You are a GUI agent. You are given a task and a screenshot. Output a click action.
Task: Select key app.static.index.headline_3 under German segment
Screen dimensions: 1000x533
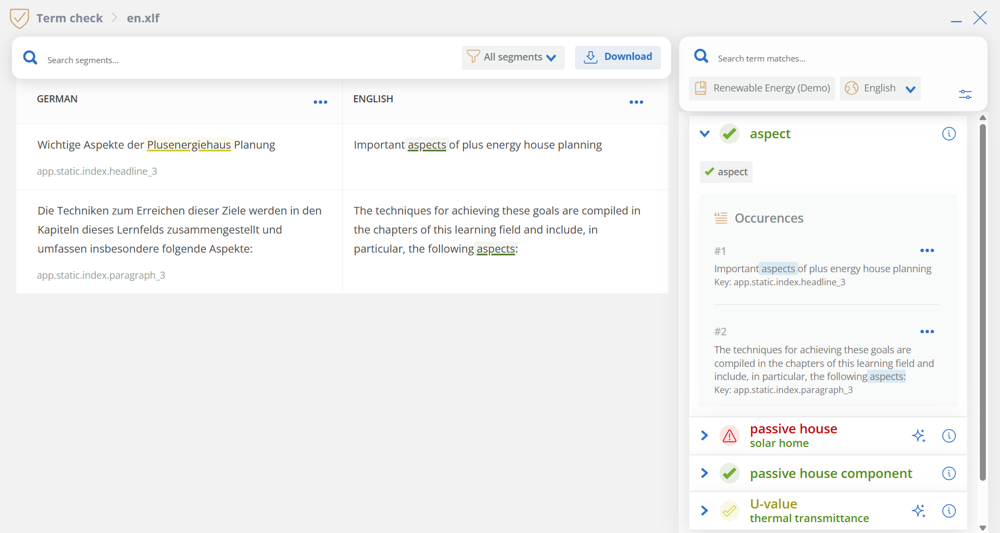point(97,171)
